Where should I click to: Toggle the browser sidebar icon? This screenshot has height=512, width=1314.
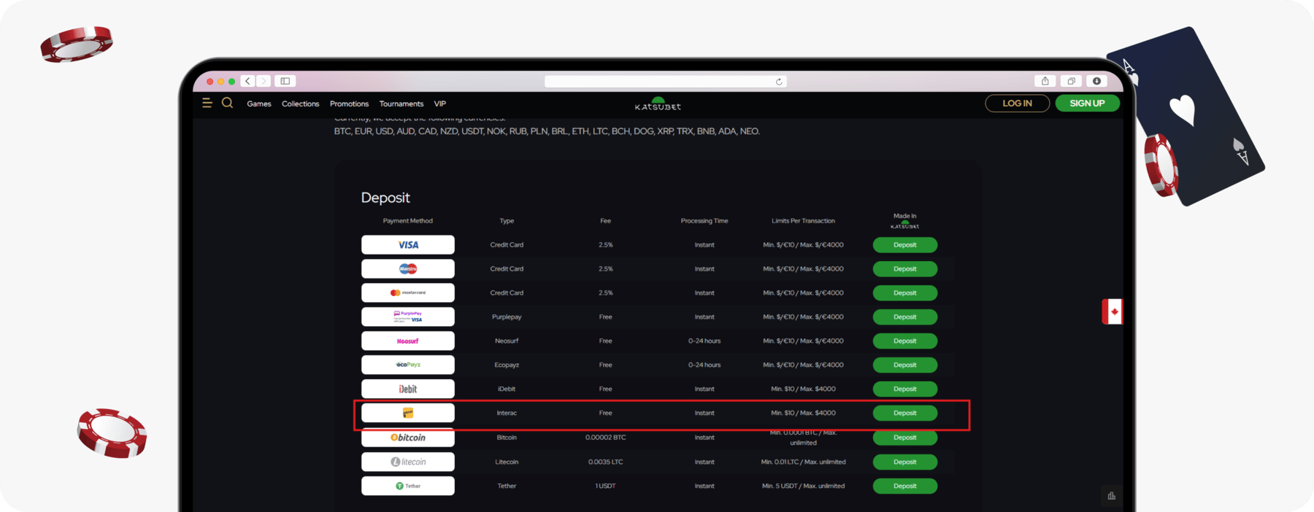[285, 81]
